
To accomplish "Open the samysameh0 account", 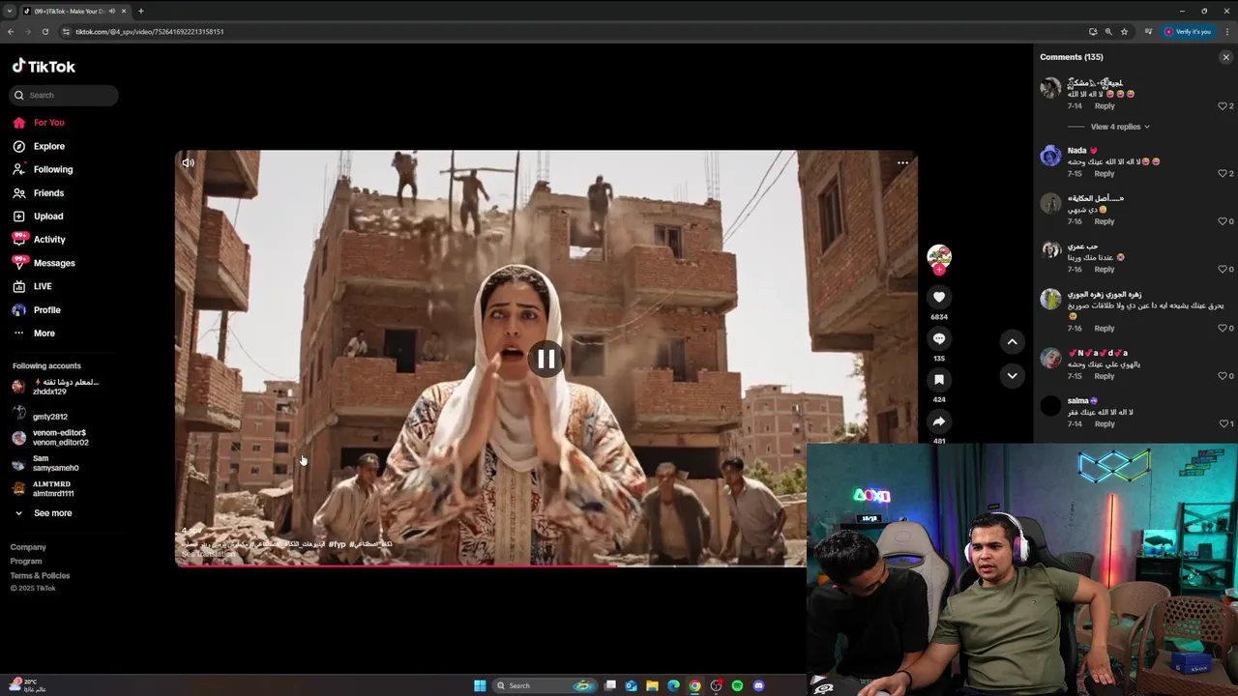I will (x=45, y=463).
